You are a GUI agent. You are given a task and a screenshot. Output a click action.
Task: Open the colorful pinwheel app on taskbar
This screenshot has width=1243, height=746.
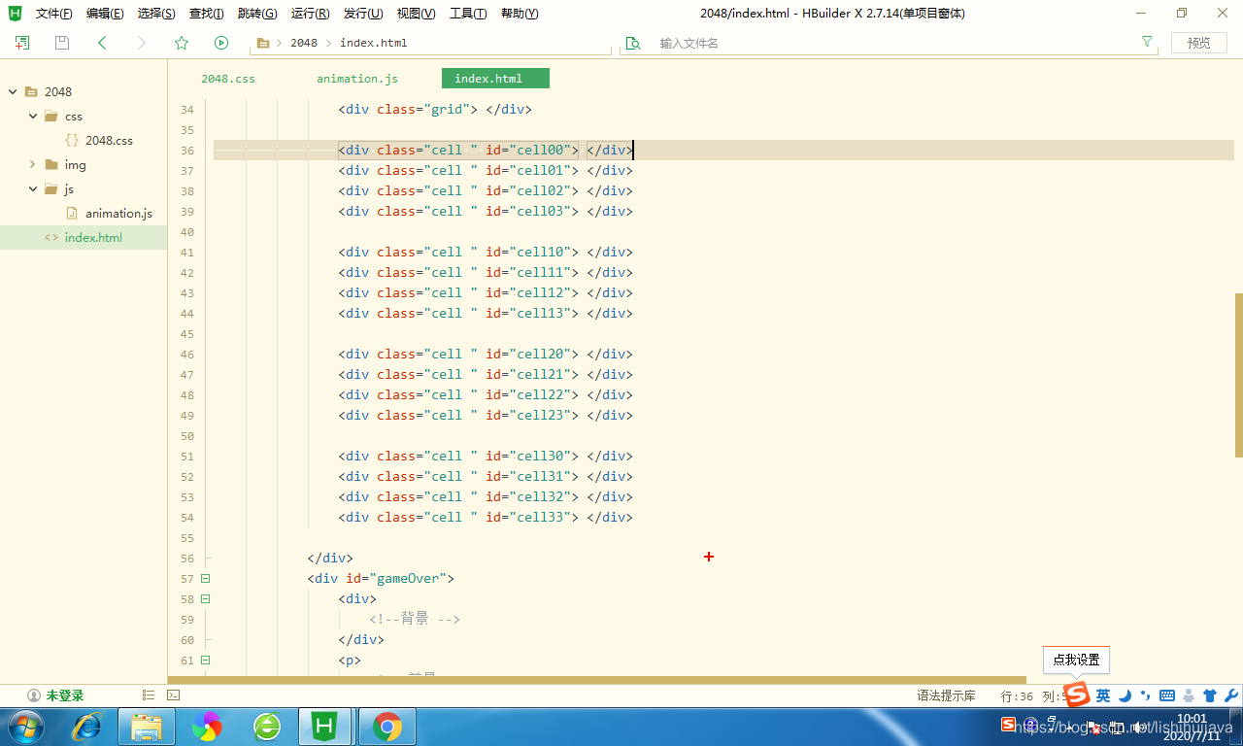207,727
